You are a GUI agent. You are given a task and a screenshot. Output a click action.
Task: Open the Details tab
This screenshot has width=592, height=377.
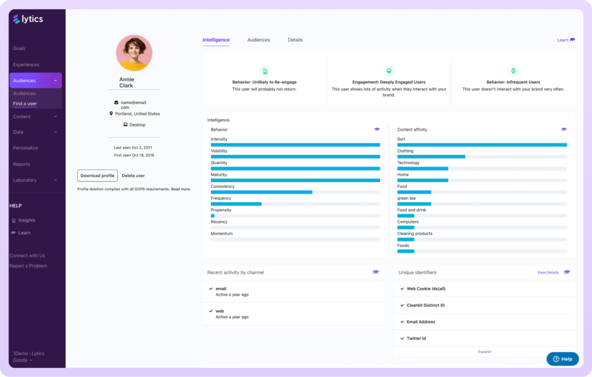tap(295, 39)
